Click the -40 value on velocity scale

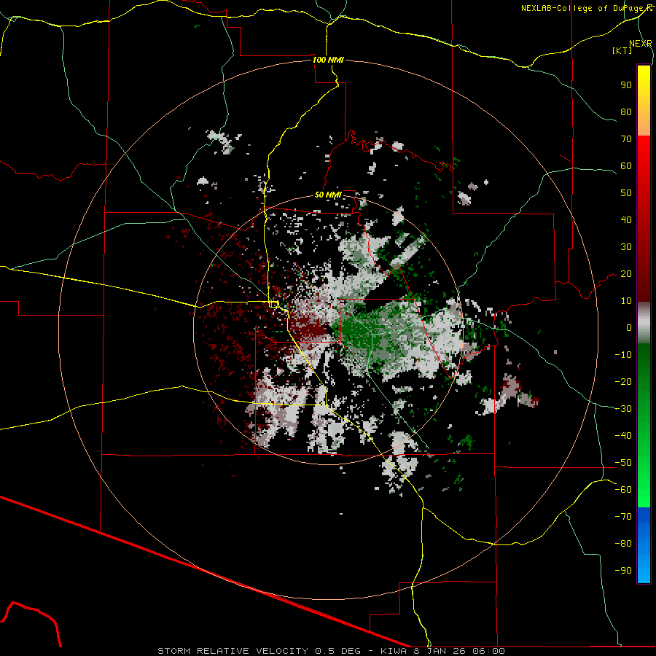click(x=623, y=436)
